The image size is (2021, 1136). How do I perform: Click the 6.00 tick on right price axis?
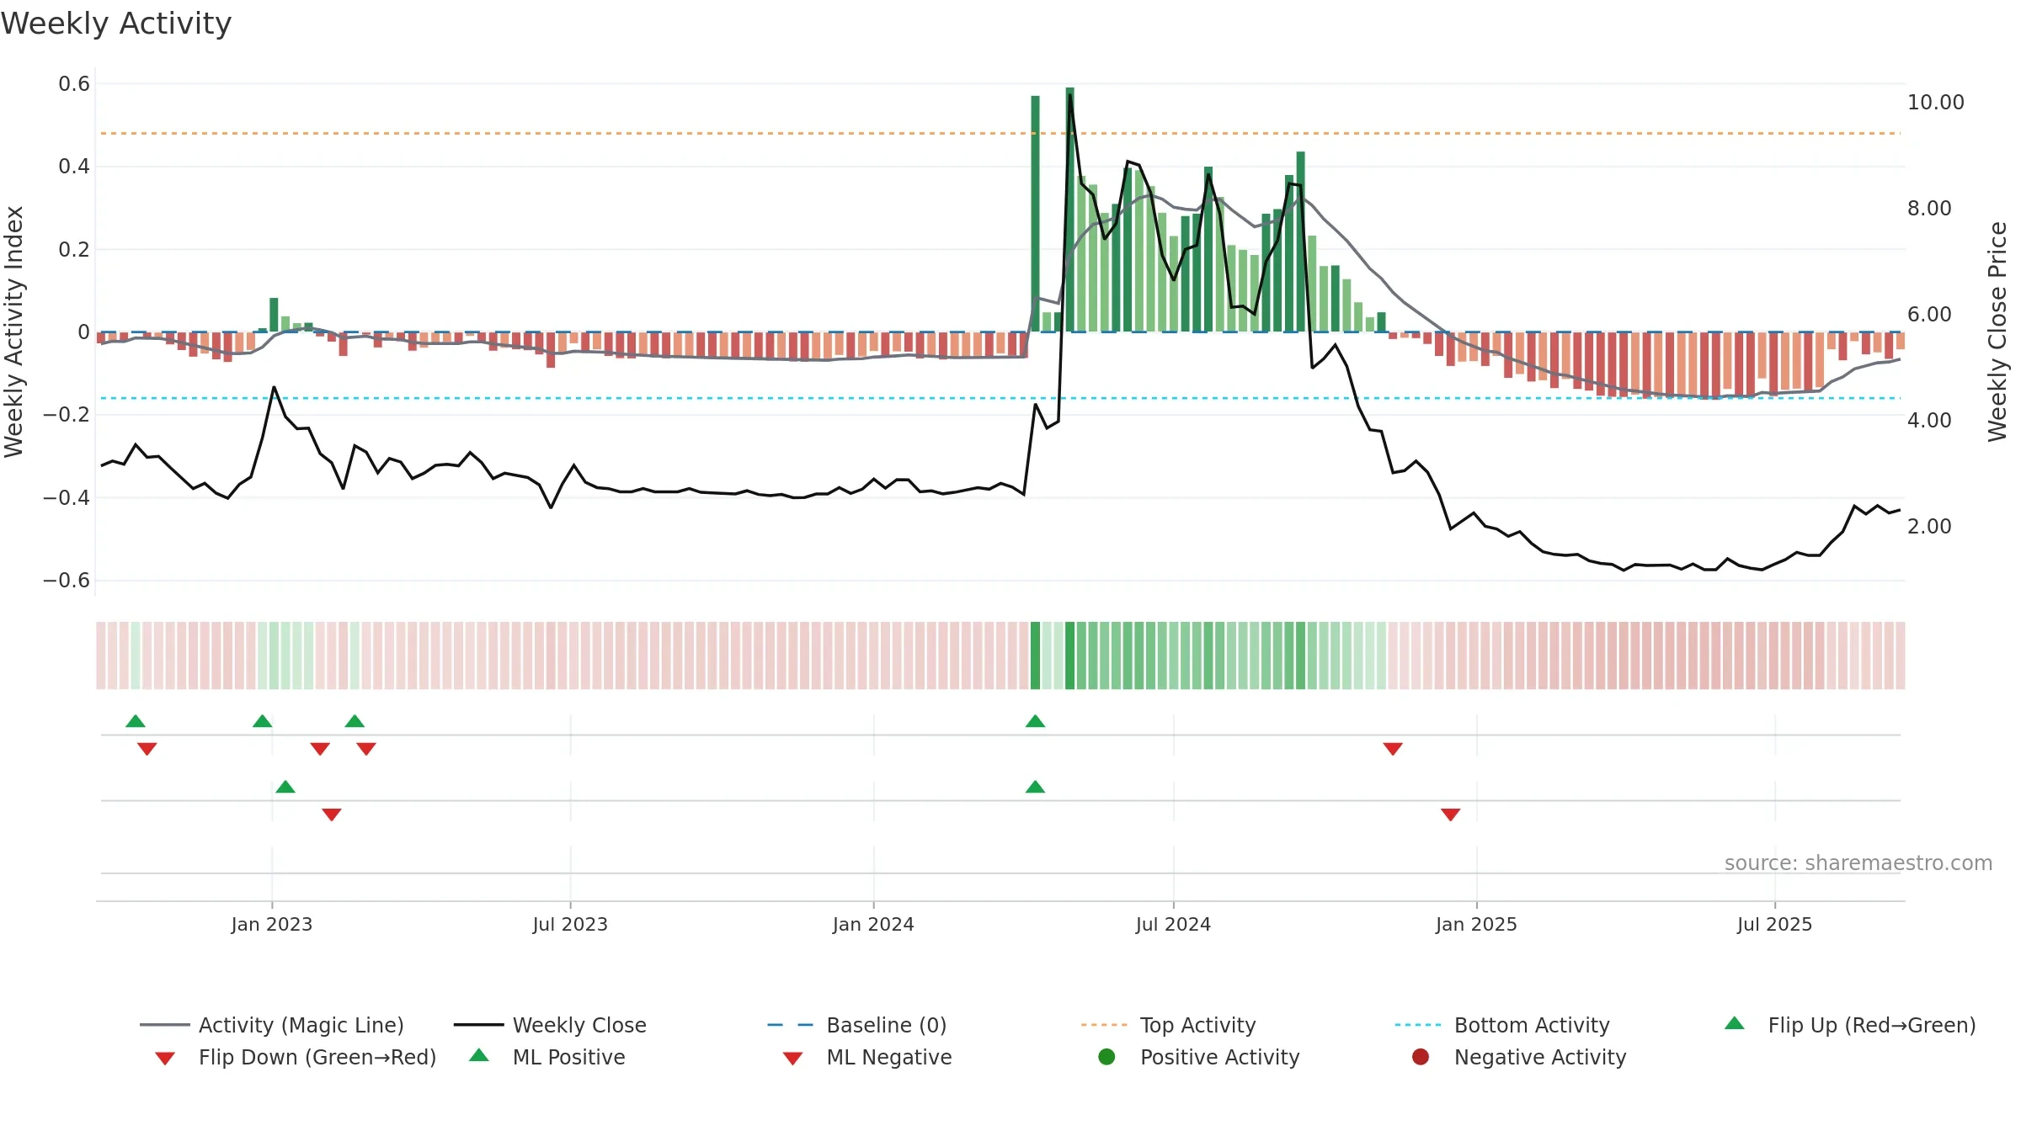pyautogui.click(x=1930, y=315)
